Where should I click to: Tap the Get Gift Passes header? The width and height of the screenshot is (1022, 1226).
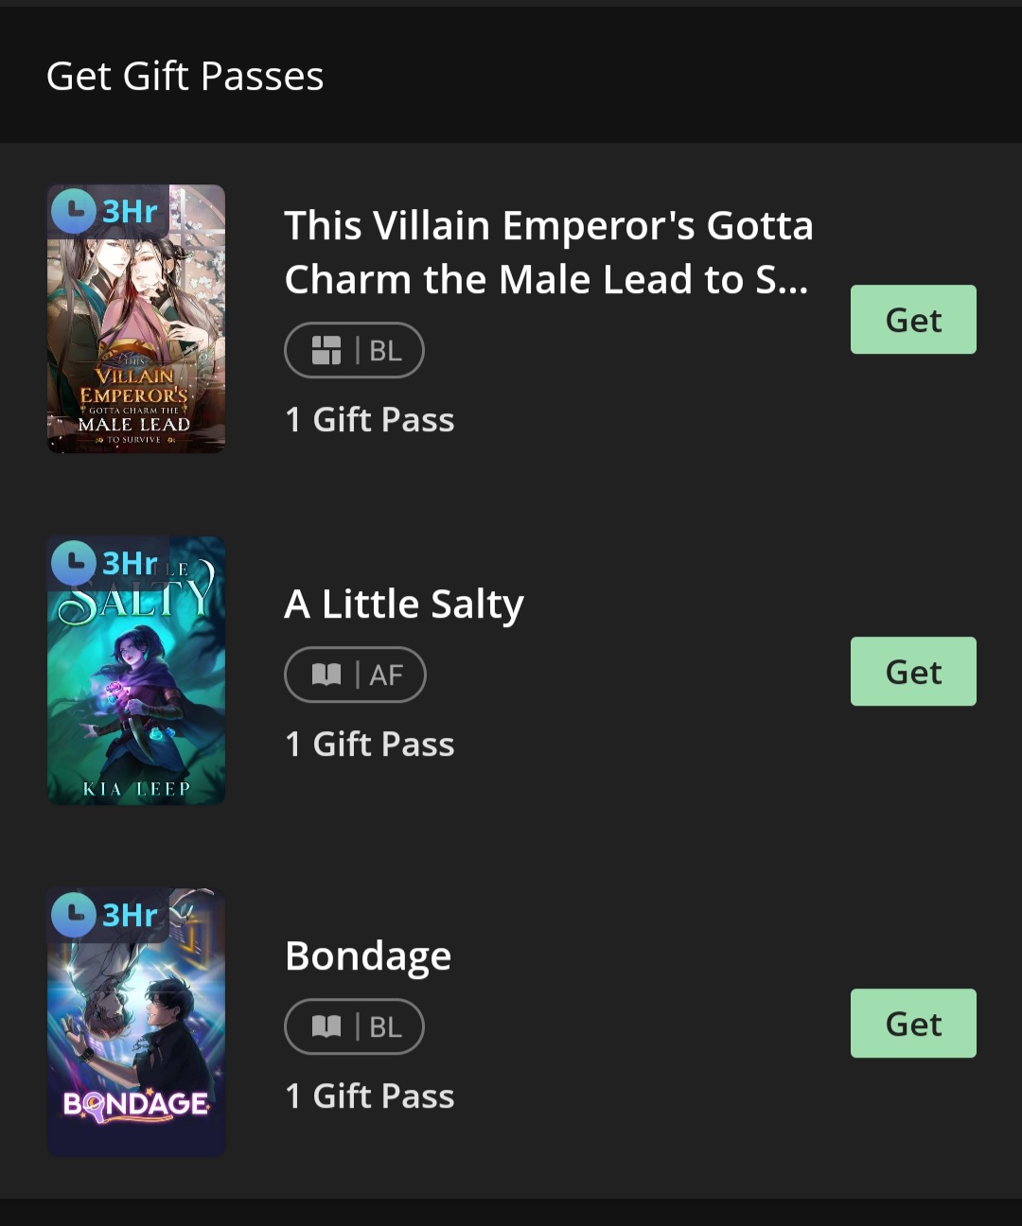pos(185,76)
